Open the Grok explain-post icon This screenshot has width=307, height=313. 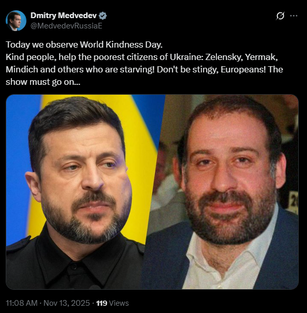click(280, 16)
